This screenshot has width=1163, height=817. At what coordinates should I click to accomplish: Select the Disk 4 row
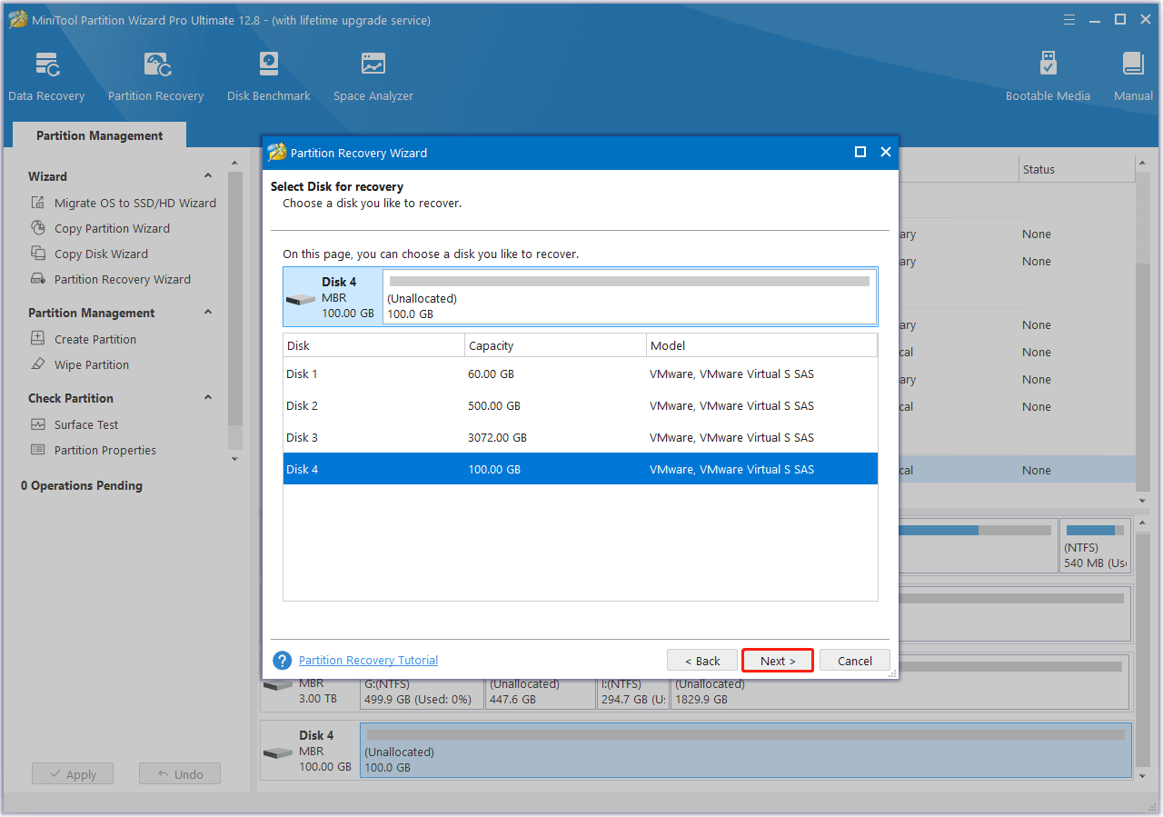pos(581,469)
